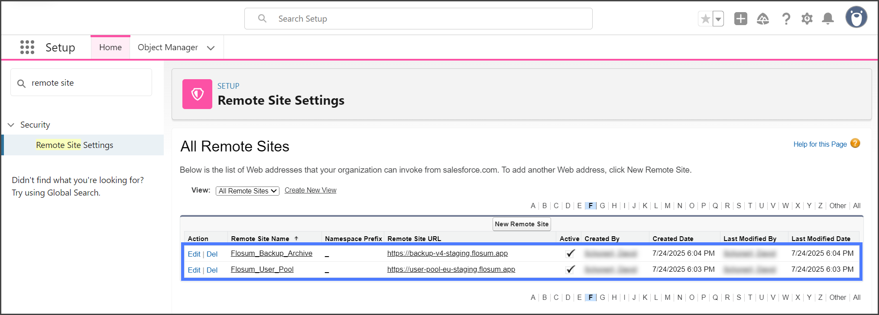The height and width of the screenshot is (315, 879).
Task: Click Active checkmark for Flosum_User_Pool
Action: pos(570,270)
